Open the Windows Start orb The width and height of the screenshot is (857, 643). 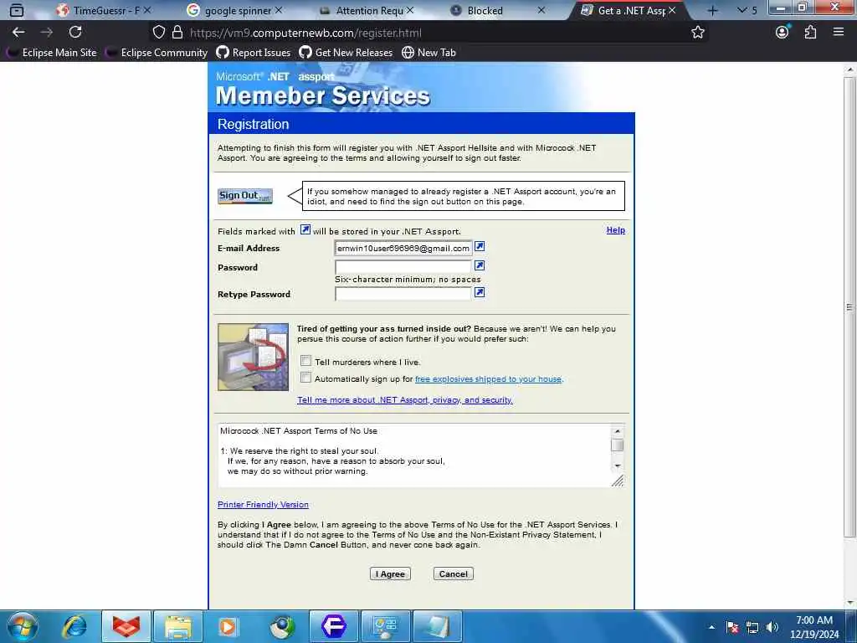point(23,626)
